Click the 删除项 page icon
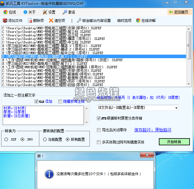 click(30, 21)
